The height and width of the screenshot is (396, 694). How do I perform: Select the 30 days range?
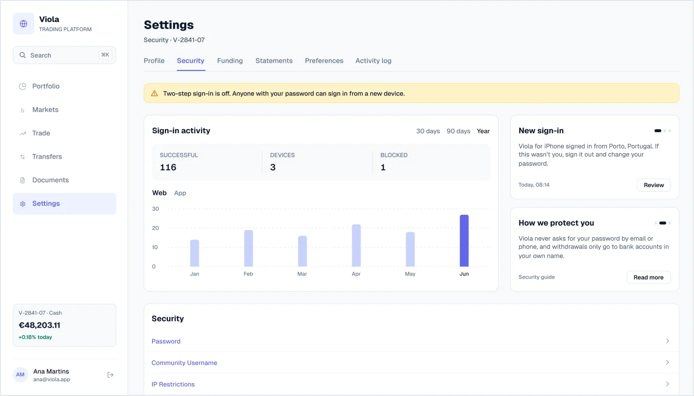point(428,131)
